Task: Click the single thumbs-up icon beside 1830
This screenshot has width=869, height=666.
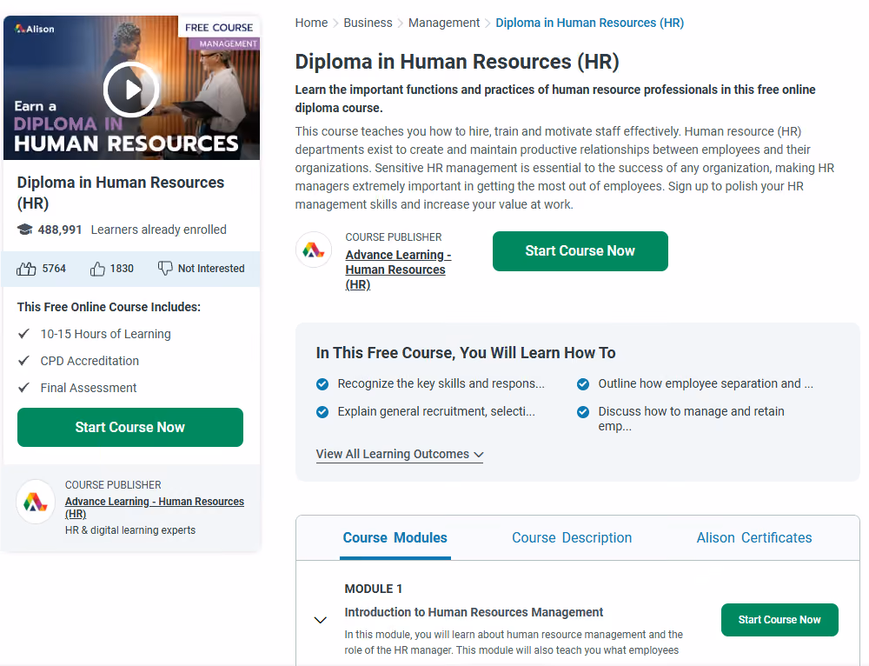Action: click(97, 269)
